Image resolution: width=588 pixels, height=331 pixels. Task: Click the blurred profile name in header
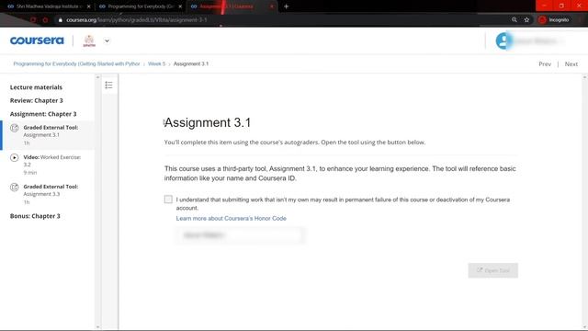click(x=537, y=40)
